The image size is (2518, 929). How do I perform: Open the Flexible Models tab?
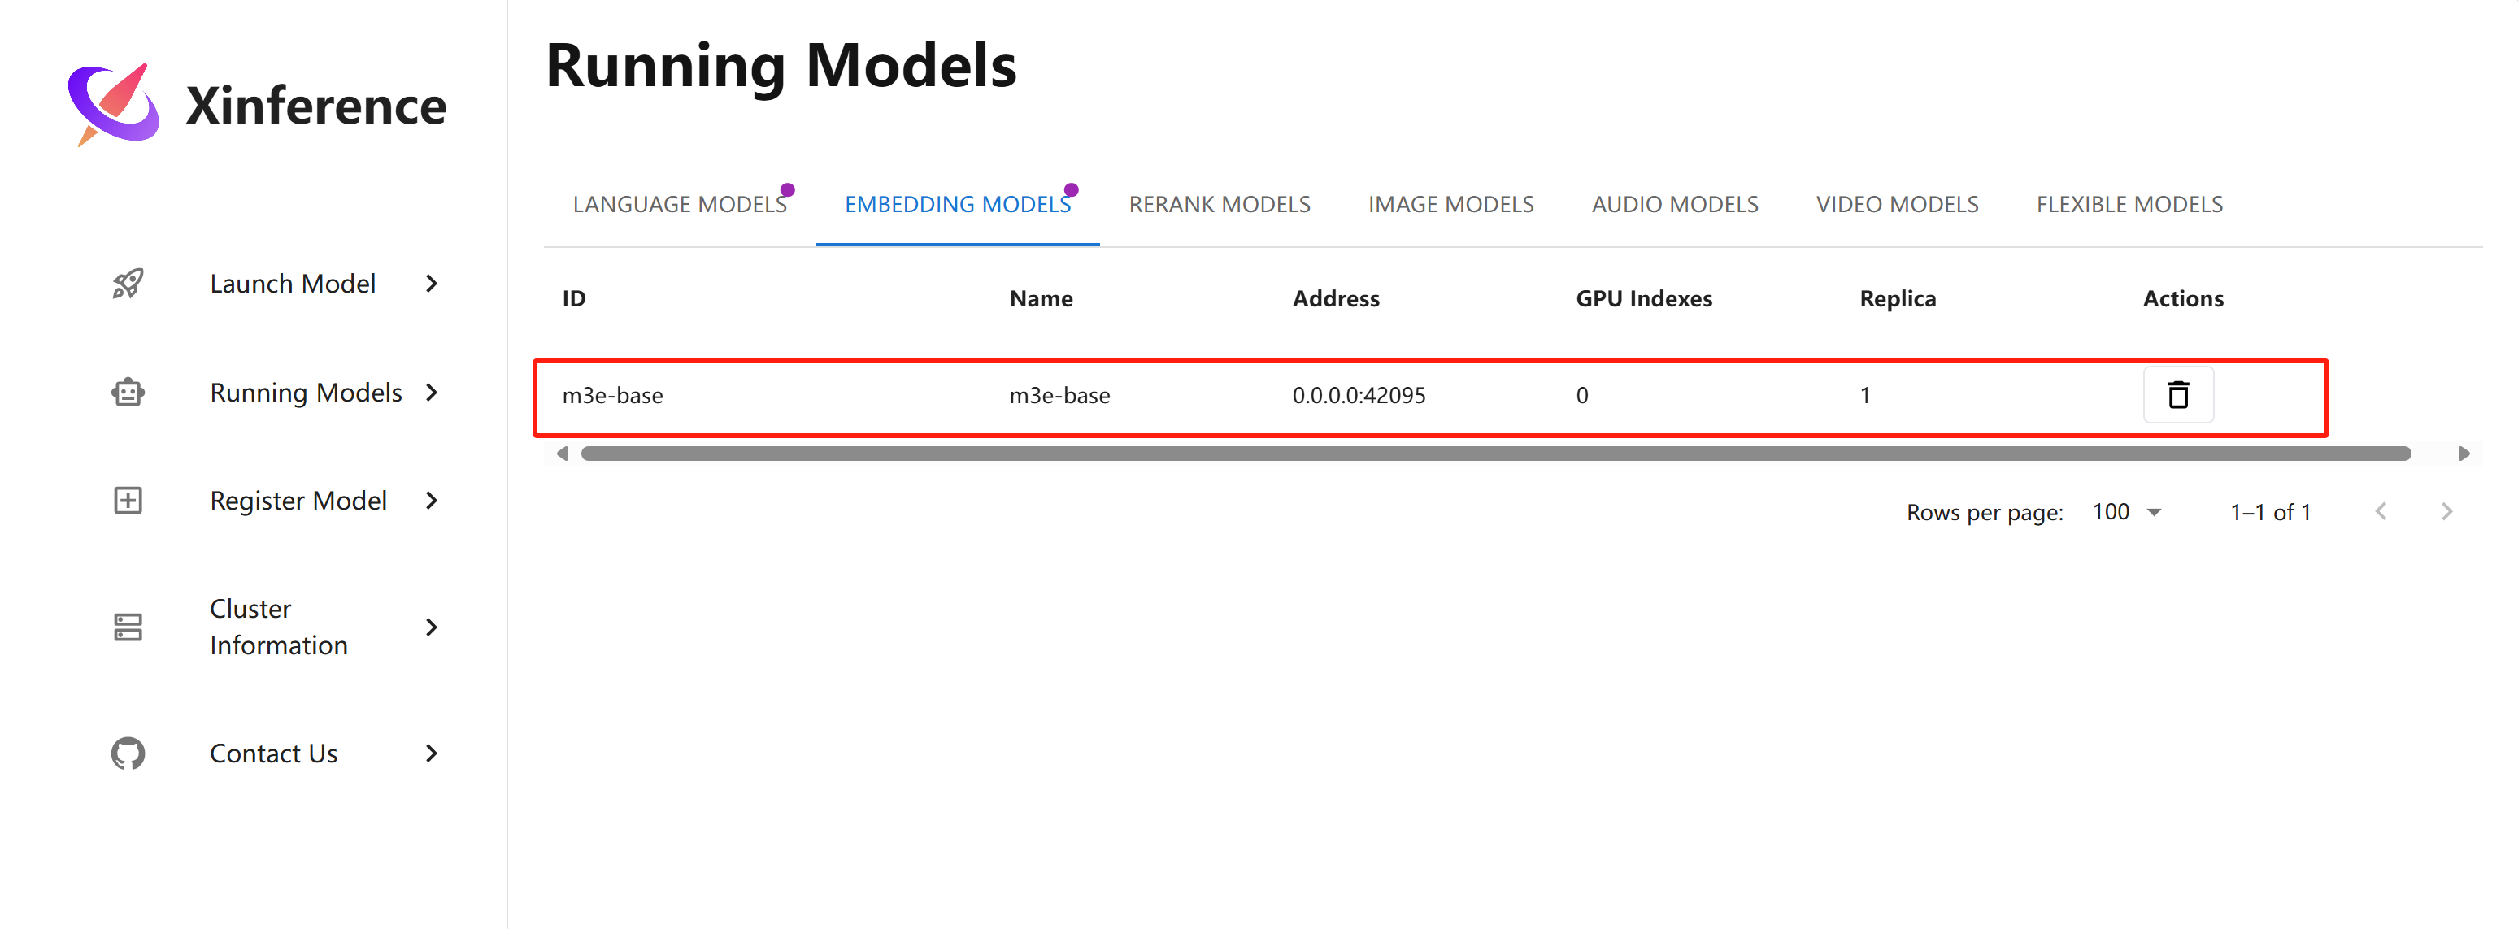[2129, 204]
